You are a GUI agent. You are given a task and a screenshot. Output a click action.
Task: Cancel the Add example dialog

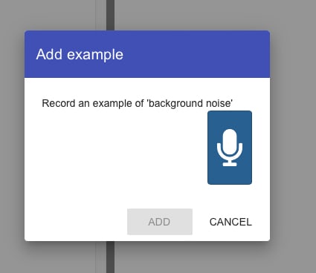pos(230,222)
